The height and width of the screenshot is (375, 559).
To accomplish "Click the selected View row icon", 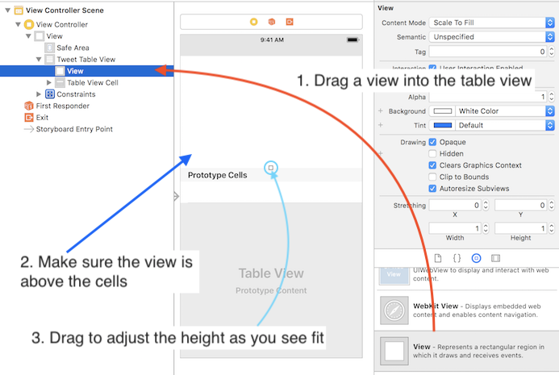I will pos(60,71).
